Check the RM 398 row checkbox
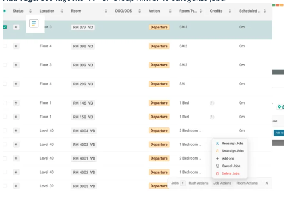The image size is (287, 202). click(x=5, y=46)
